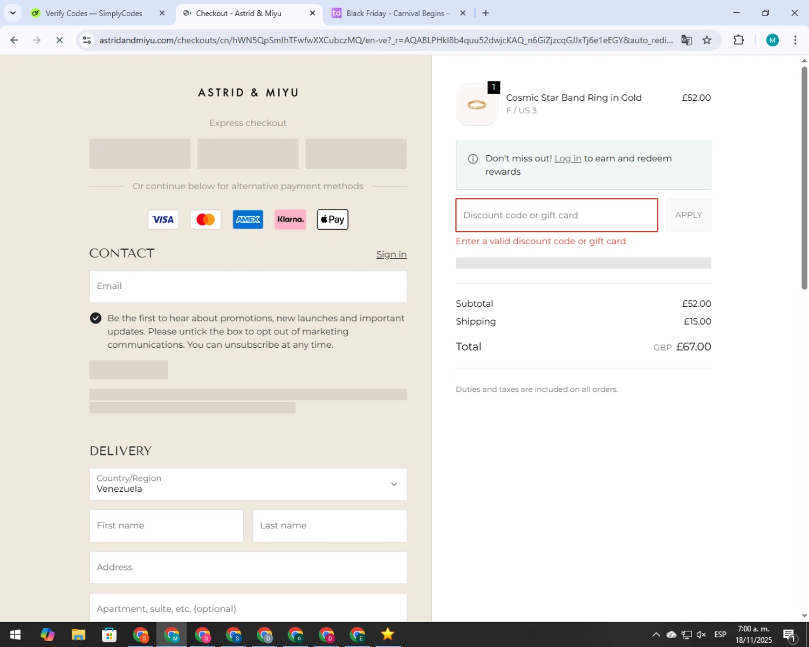The image size is (809, 647).
Task: Open the Chrome extensions puzzle icon
Action: click(739, 40)
